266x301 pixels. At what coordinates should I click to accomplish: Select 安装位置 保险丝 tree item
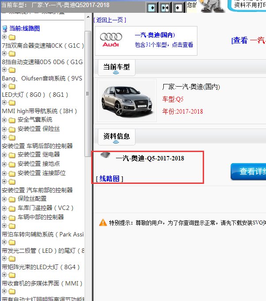click(39, 129)
